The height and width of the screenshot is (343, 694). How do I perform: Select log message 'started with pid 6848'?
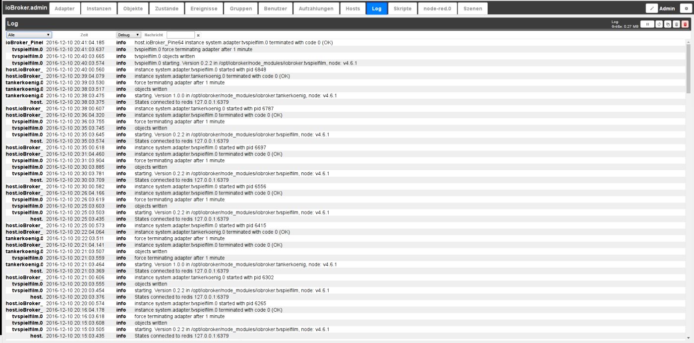click(x=200, y=69)
